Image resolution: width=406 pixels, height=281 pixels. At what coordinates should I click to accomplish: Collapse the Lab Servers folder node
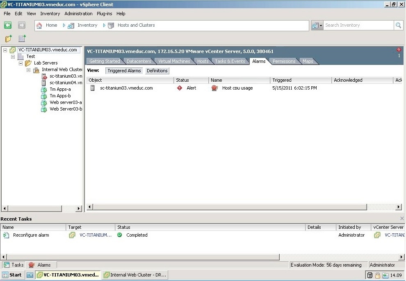pos(21,63)
